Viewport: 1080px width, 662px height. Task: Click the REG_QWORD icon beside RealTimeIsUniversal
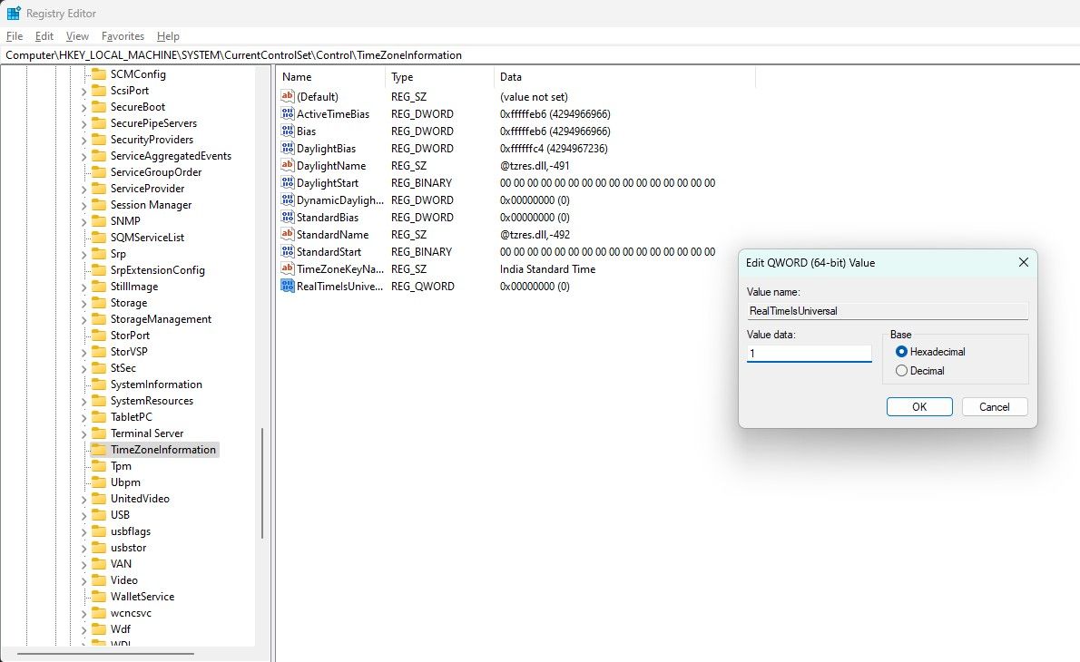point(287,286)
